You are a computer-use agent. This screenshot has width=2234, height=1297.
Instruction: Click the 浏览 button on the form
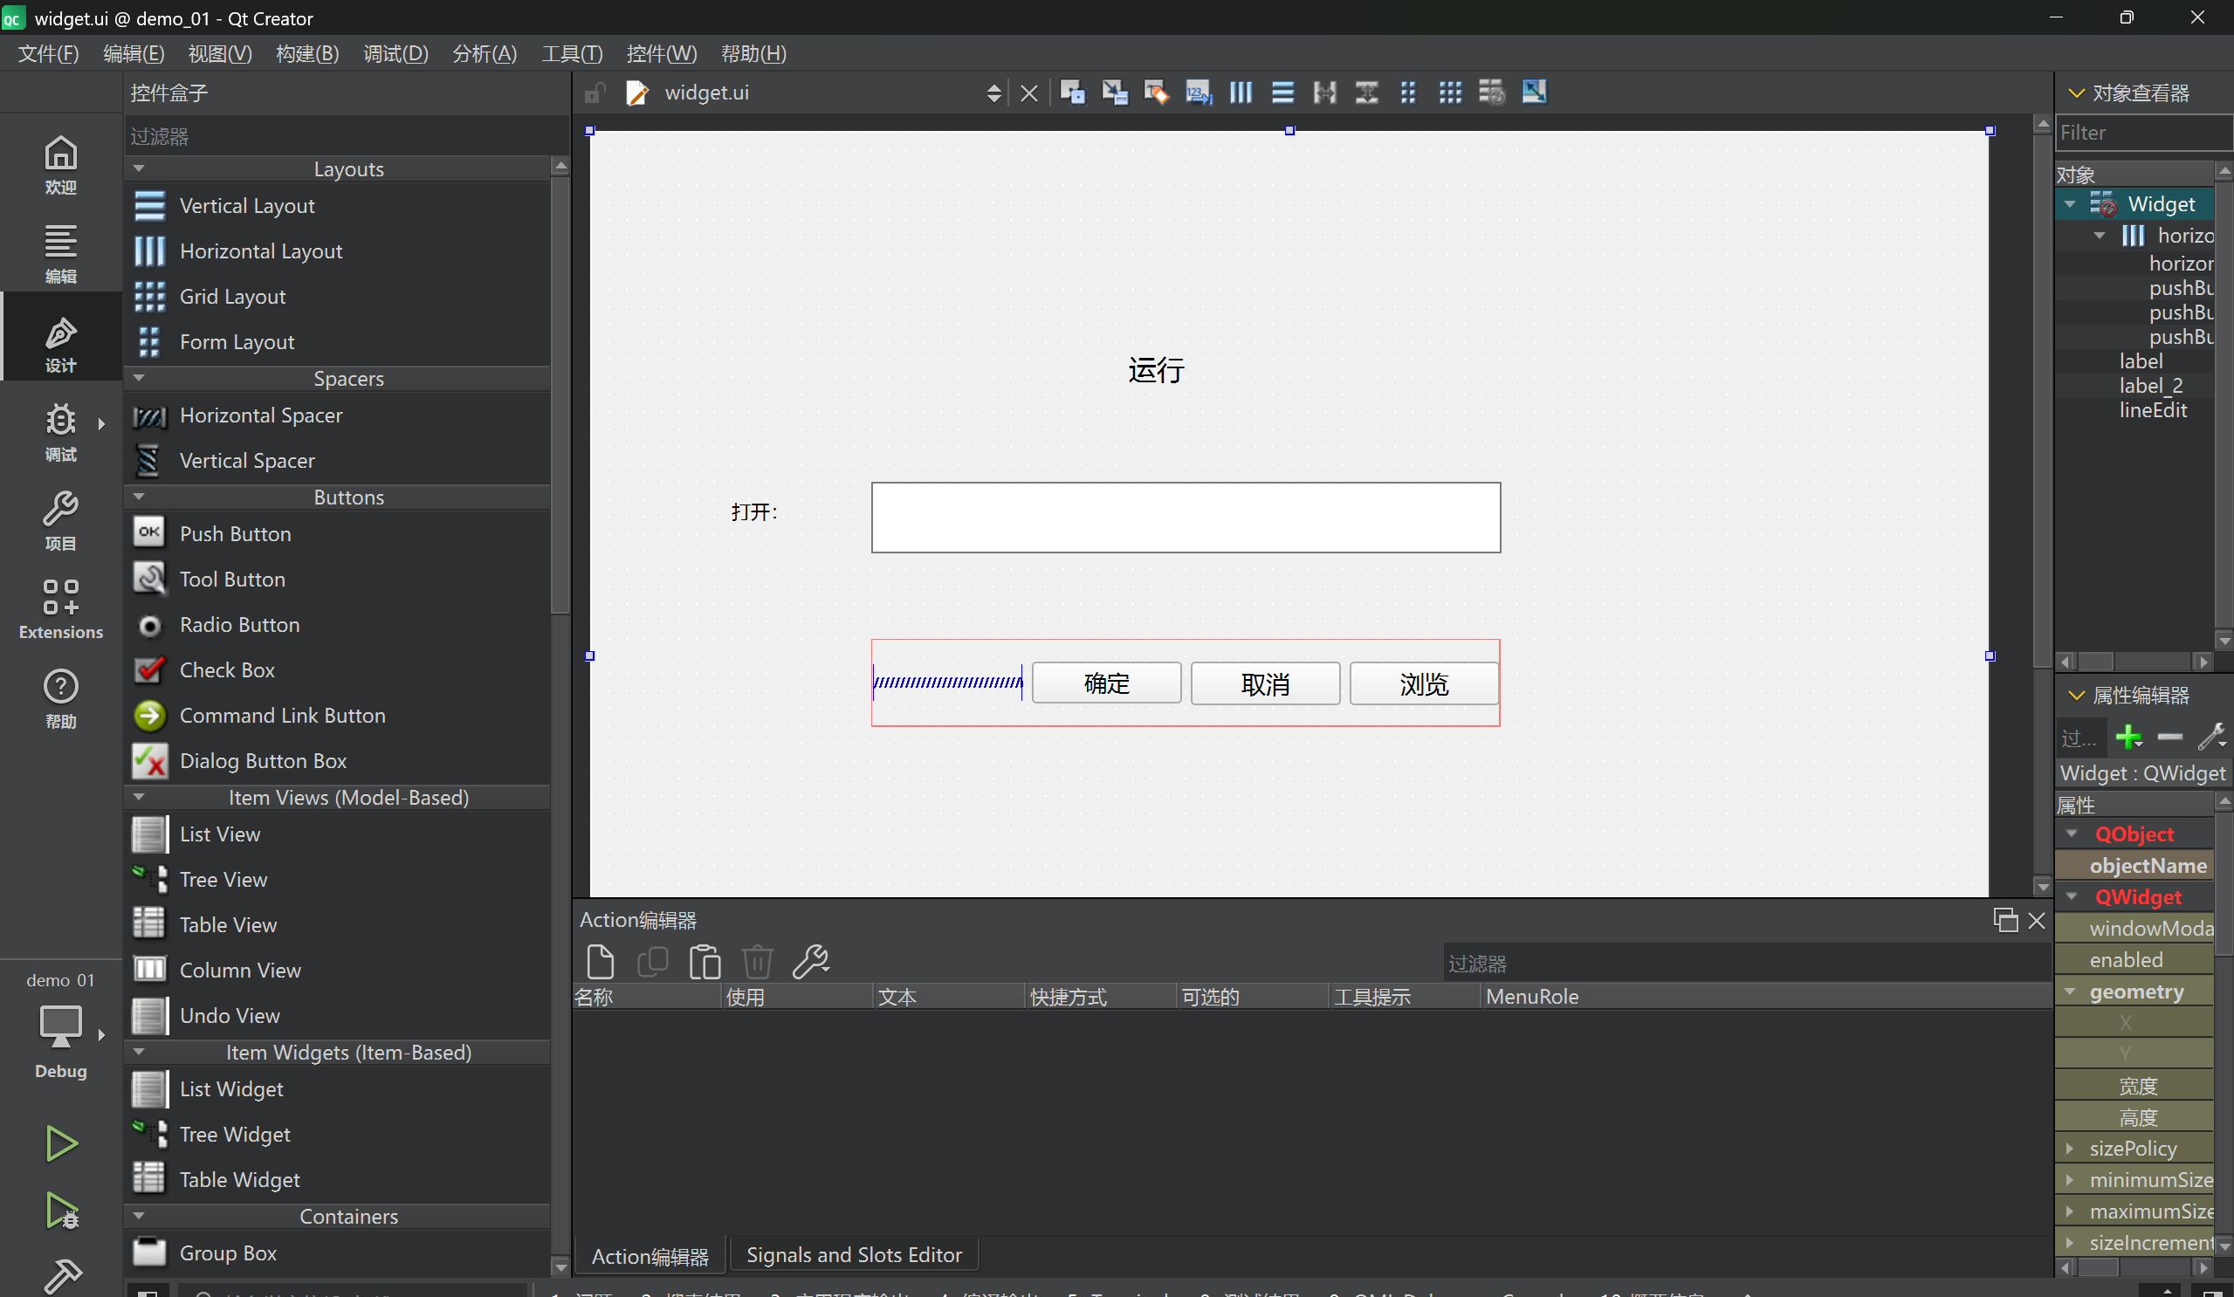pyautogui.click(x=1423, y=683)
